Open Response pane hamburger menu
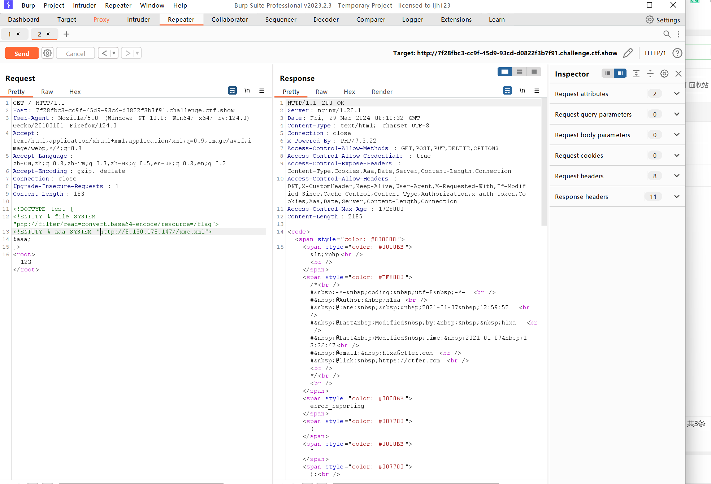The height and width of the screenshot is (484, 711). [x=537, y=91]
